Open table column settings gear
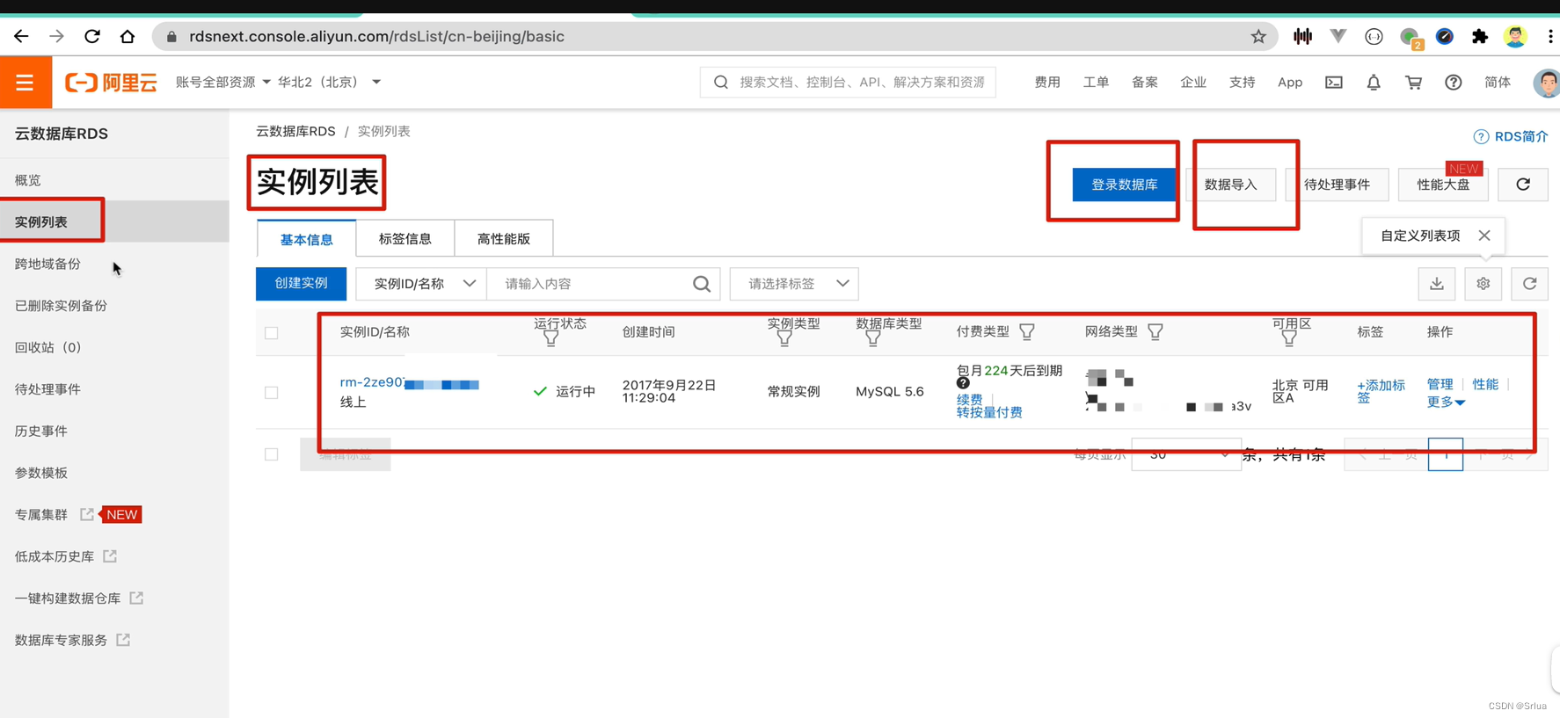The height and width of the screenshot is (718, 1560). (x=1483, y=284)
